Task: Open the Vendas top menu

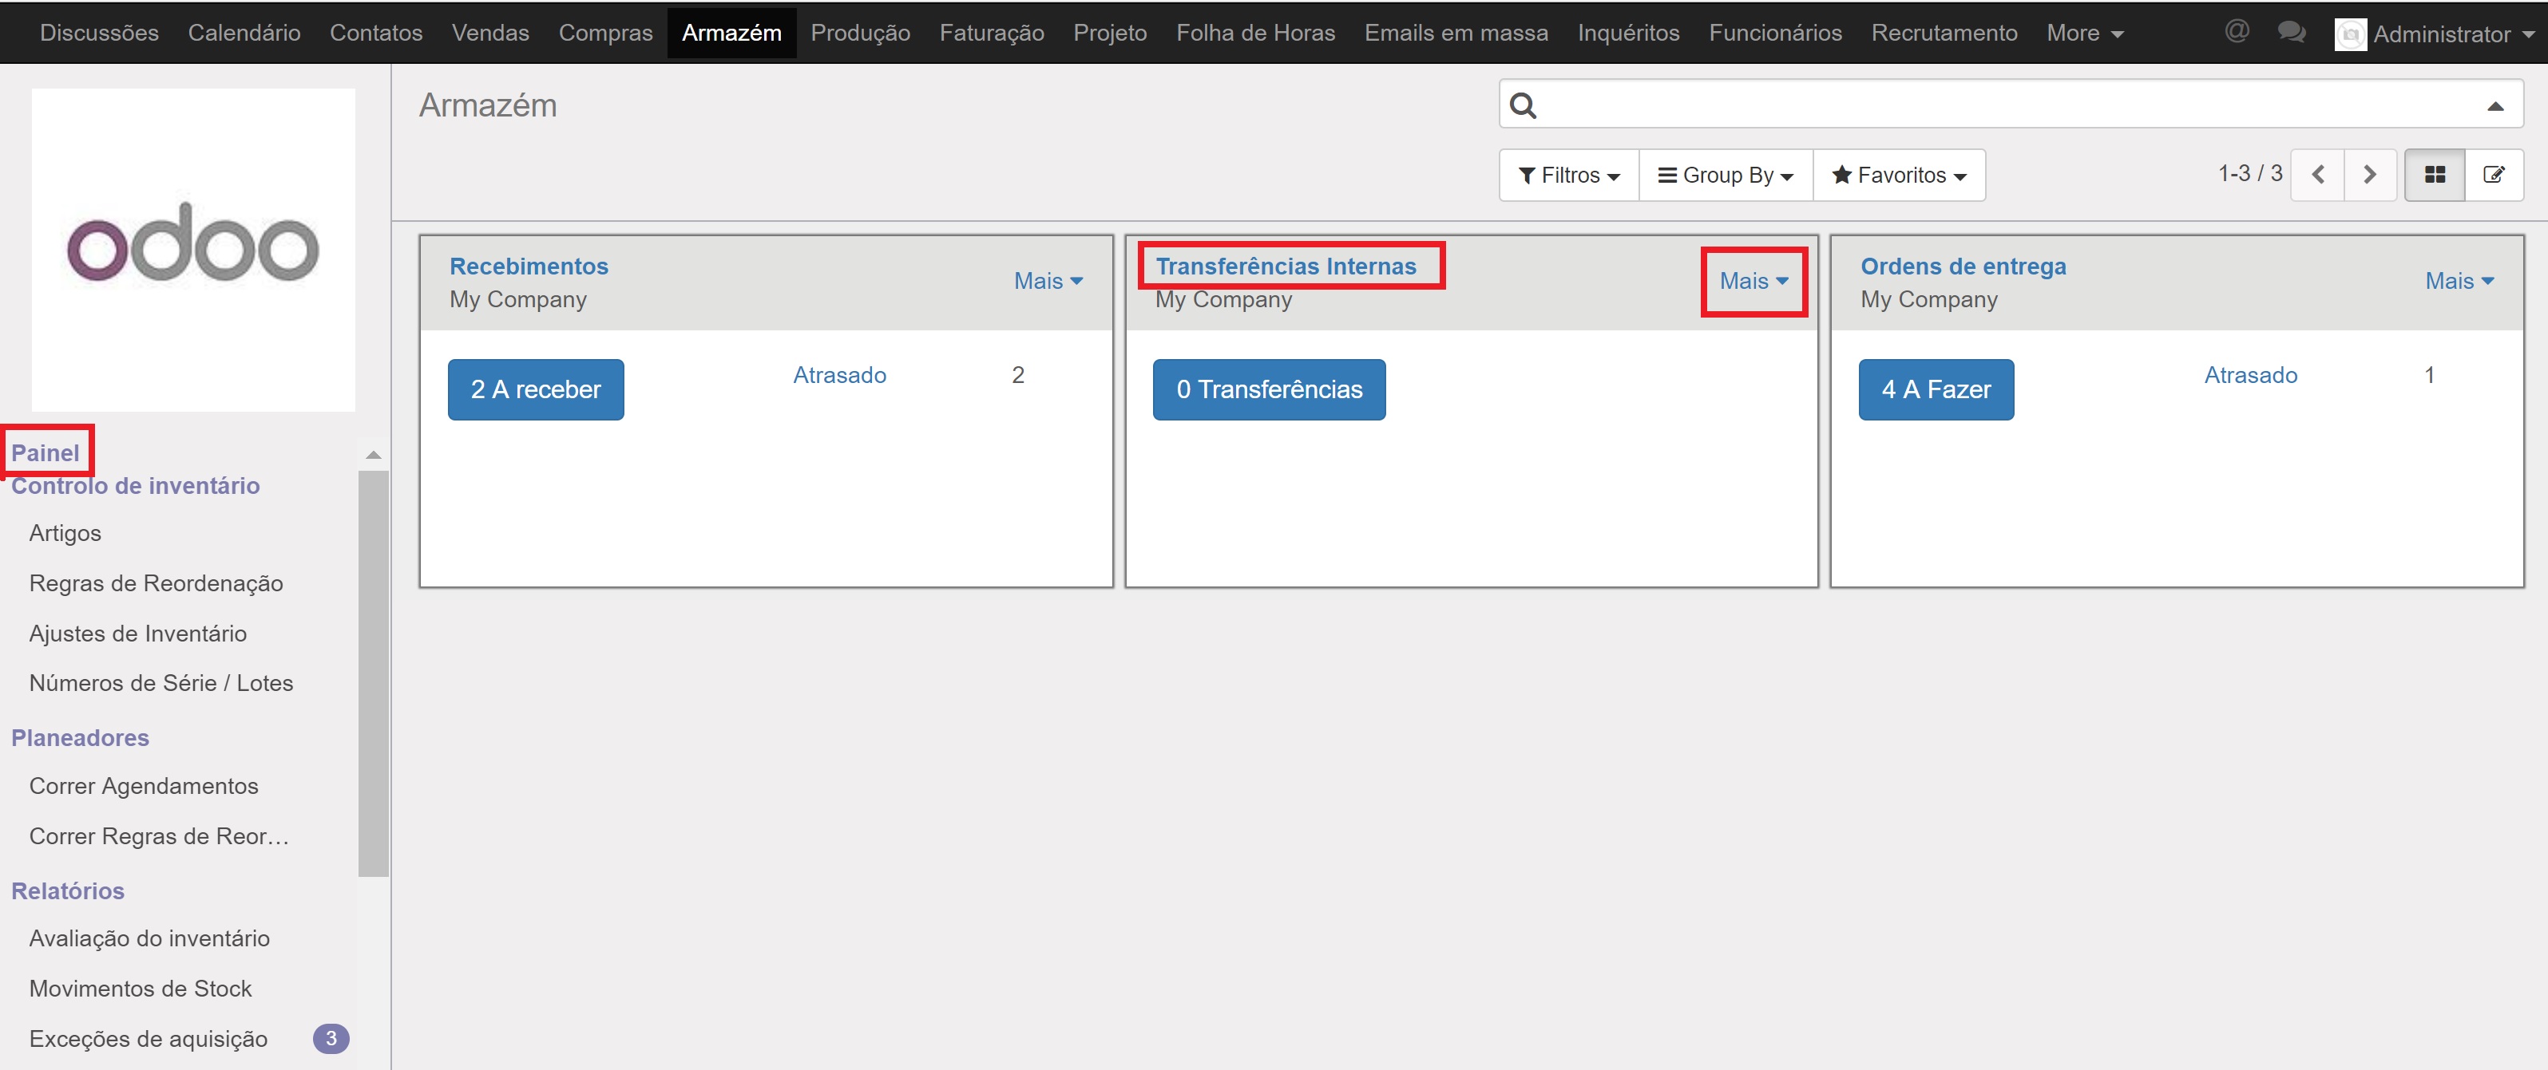Action: click(489, 33)
